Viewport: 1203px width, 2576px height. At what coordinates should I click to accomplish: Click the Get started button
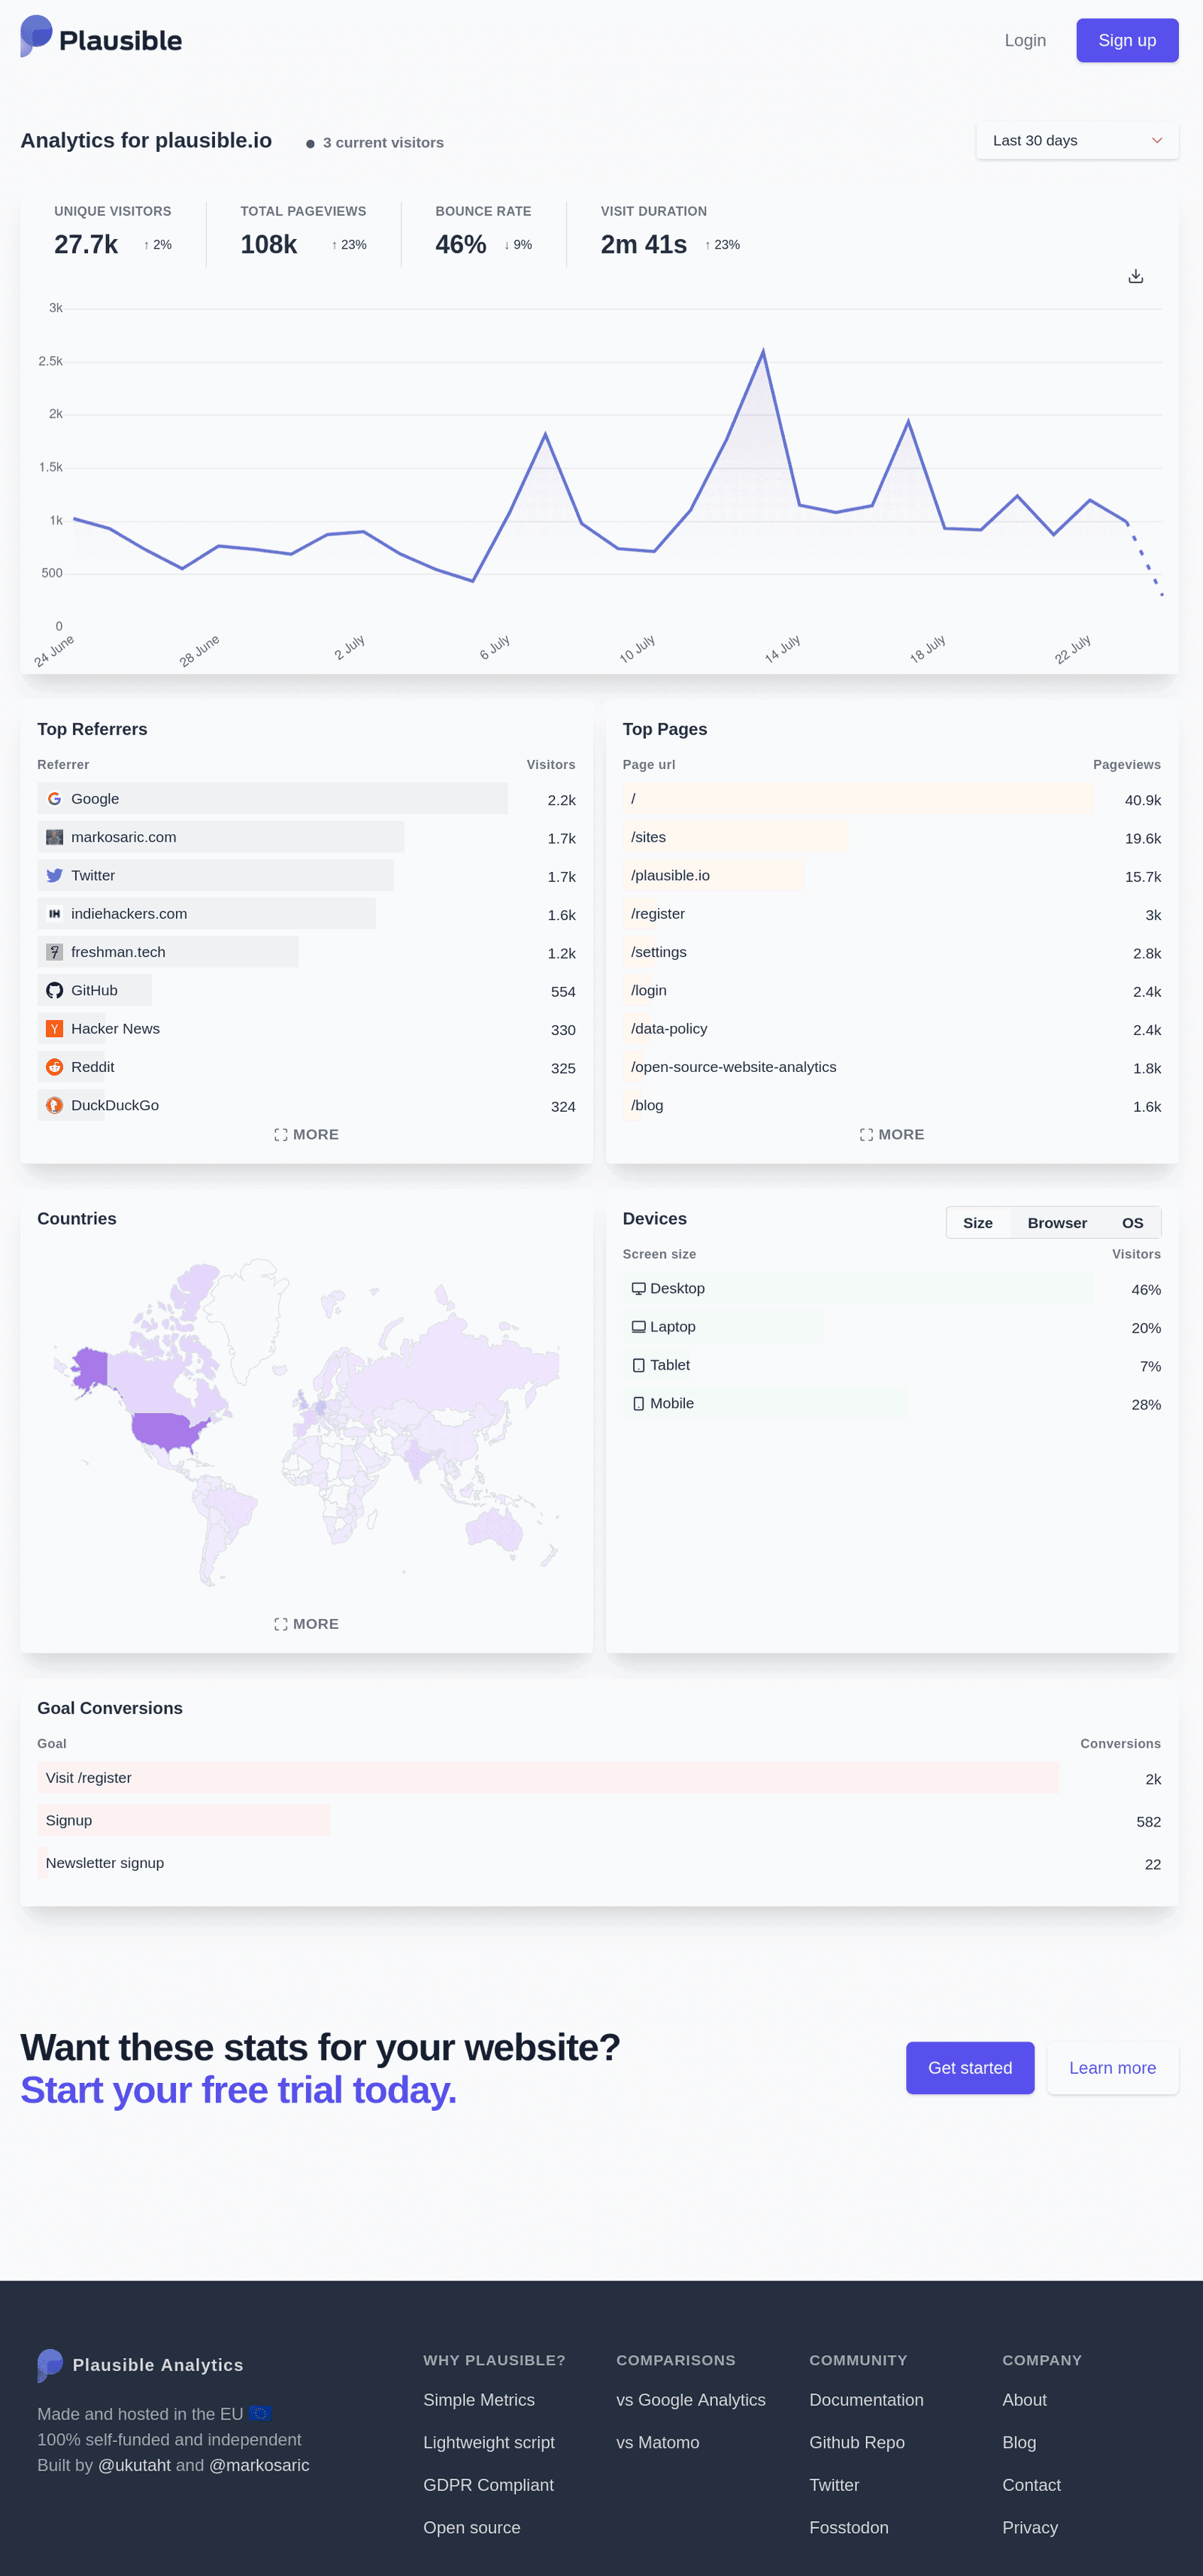(x=969, y=2068)
